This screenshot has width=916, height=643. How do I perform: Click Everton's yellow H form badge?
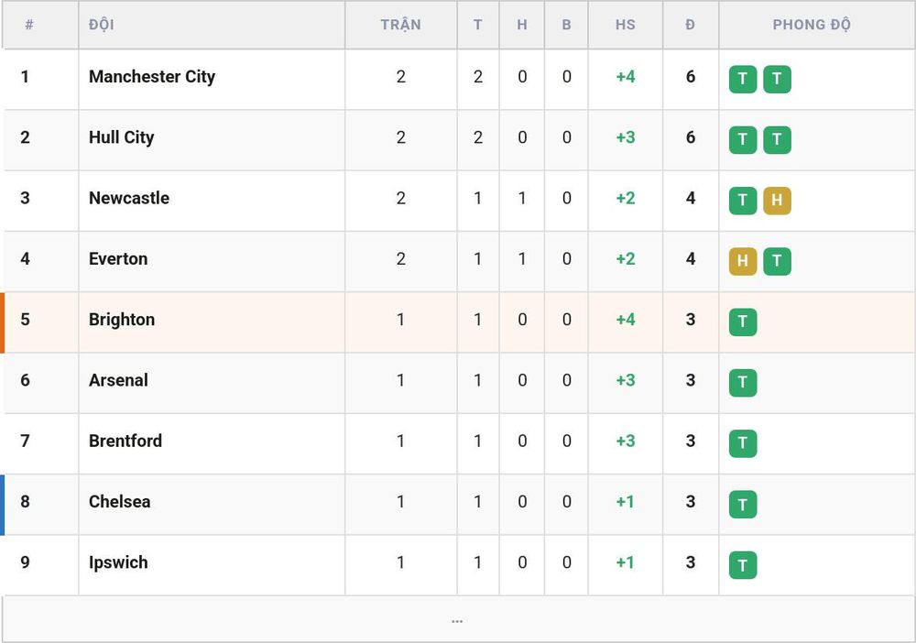743,261
